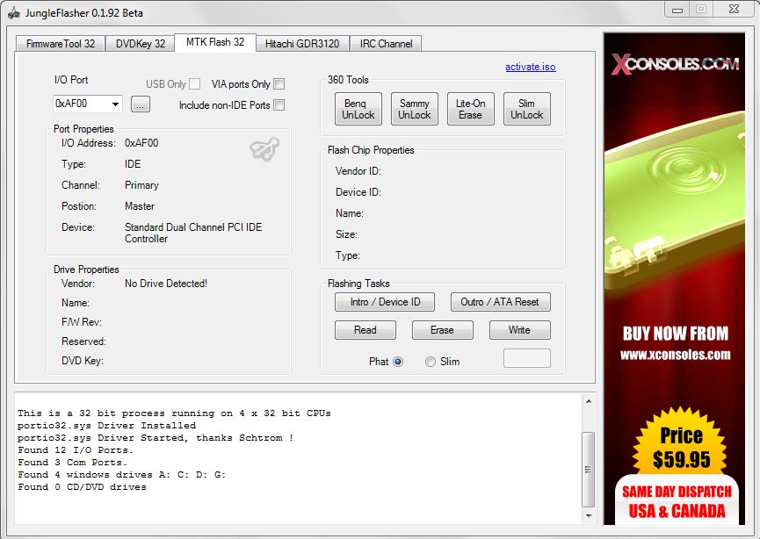
Task: Open the DVDKey 32 tab
Action: pos(140,44)
